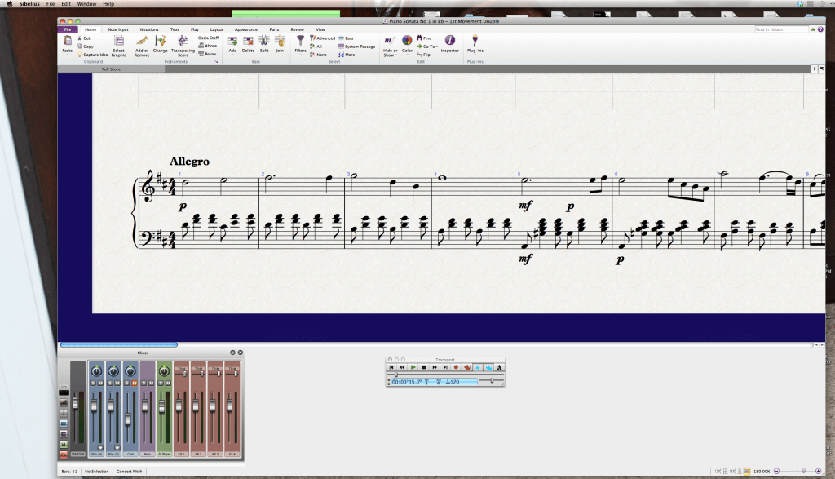Click Concert Pitch in status bar
Screen dimensions: 835x479
130,472
